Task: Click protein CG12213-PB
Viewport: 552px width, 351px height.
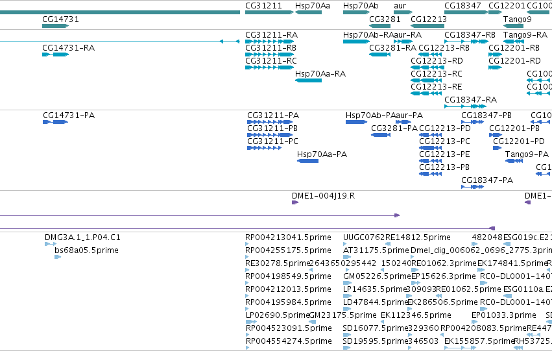Action: coord(444,167)
